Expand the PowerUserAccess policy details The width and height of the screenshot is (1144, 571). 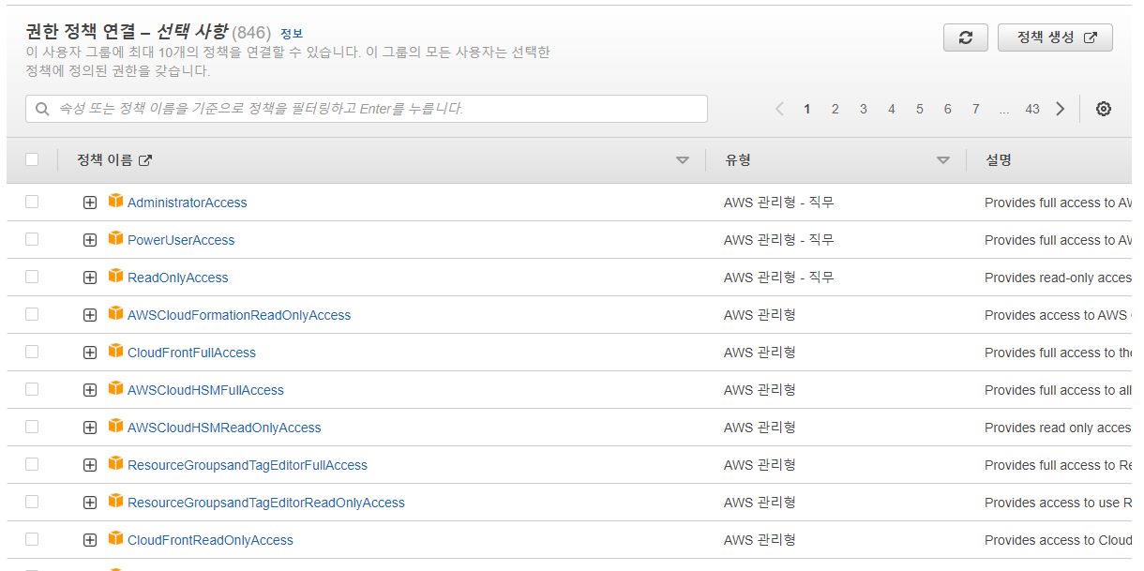[90, 240]
